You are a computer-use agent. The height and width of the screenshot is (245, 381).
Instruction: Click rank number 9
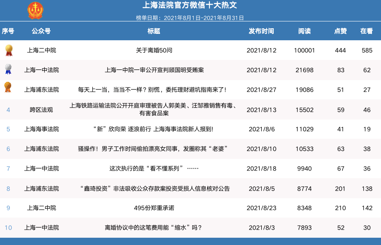pos(8,208)
